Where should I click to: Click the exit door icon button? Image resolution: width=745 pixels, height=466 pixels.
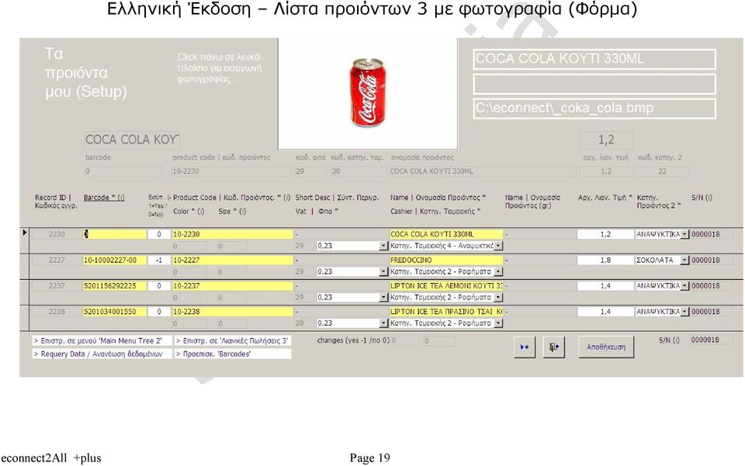click(554, 347)
